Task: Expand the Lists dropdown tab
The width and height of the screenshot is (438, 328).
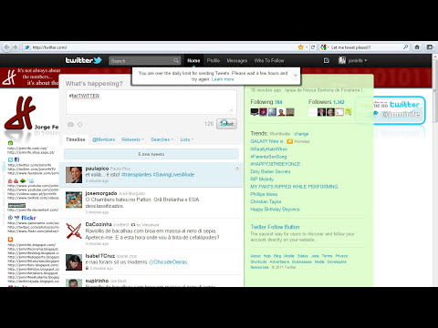Action: point(186,139)
